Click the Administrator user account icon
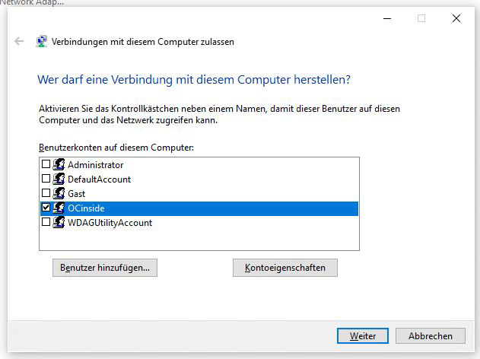The width and height of the screenshot is (480, 359). coord(59,164)
